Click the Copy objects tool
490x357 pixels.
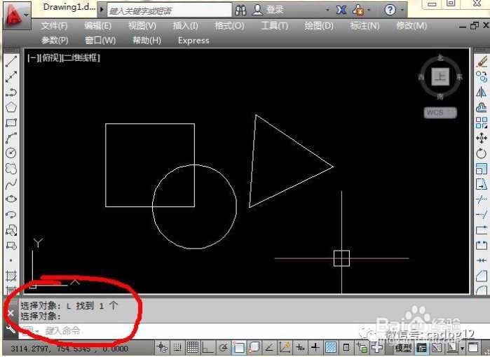pyautogui.click(x=482, y=77)
